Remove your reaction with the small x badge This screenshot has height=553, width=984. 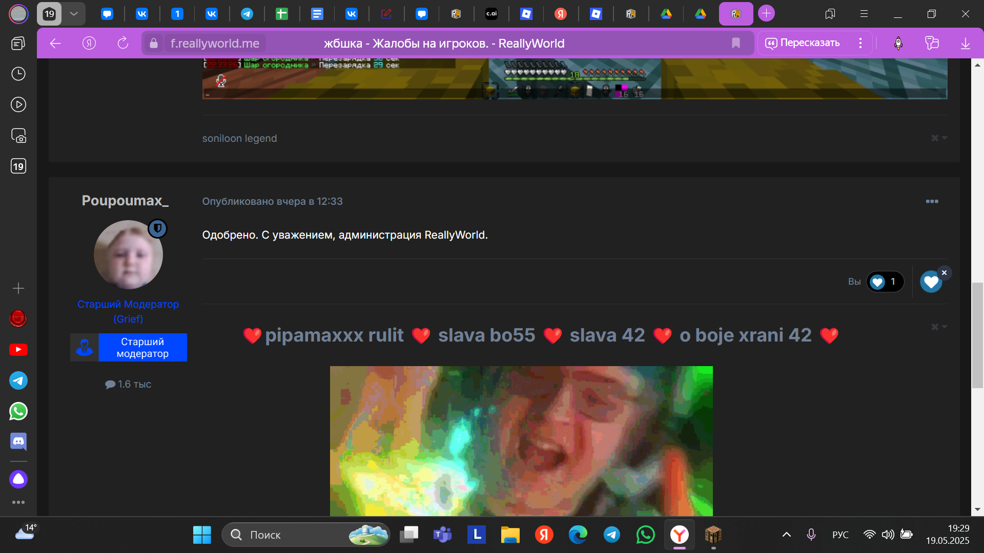(x=944, y=273)
